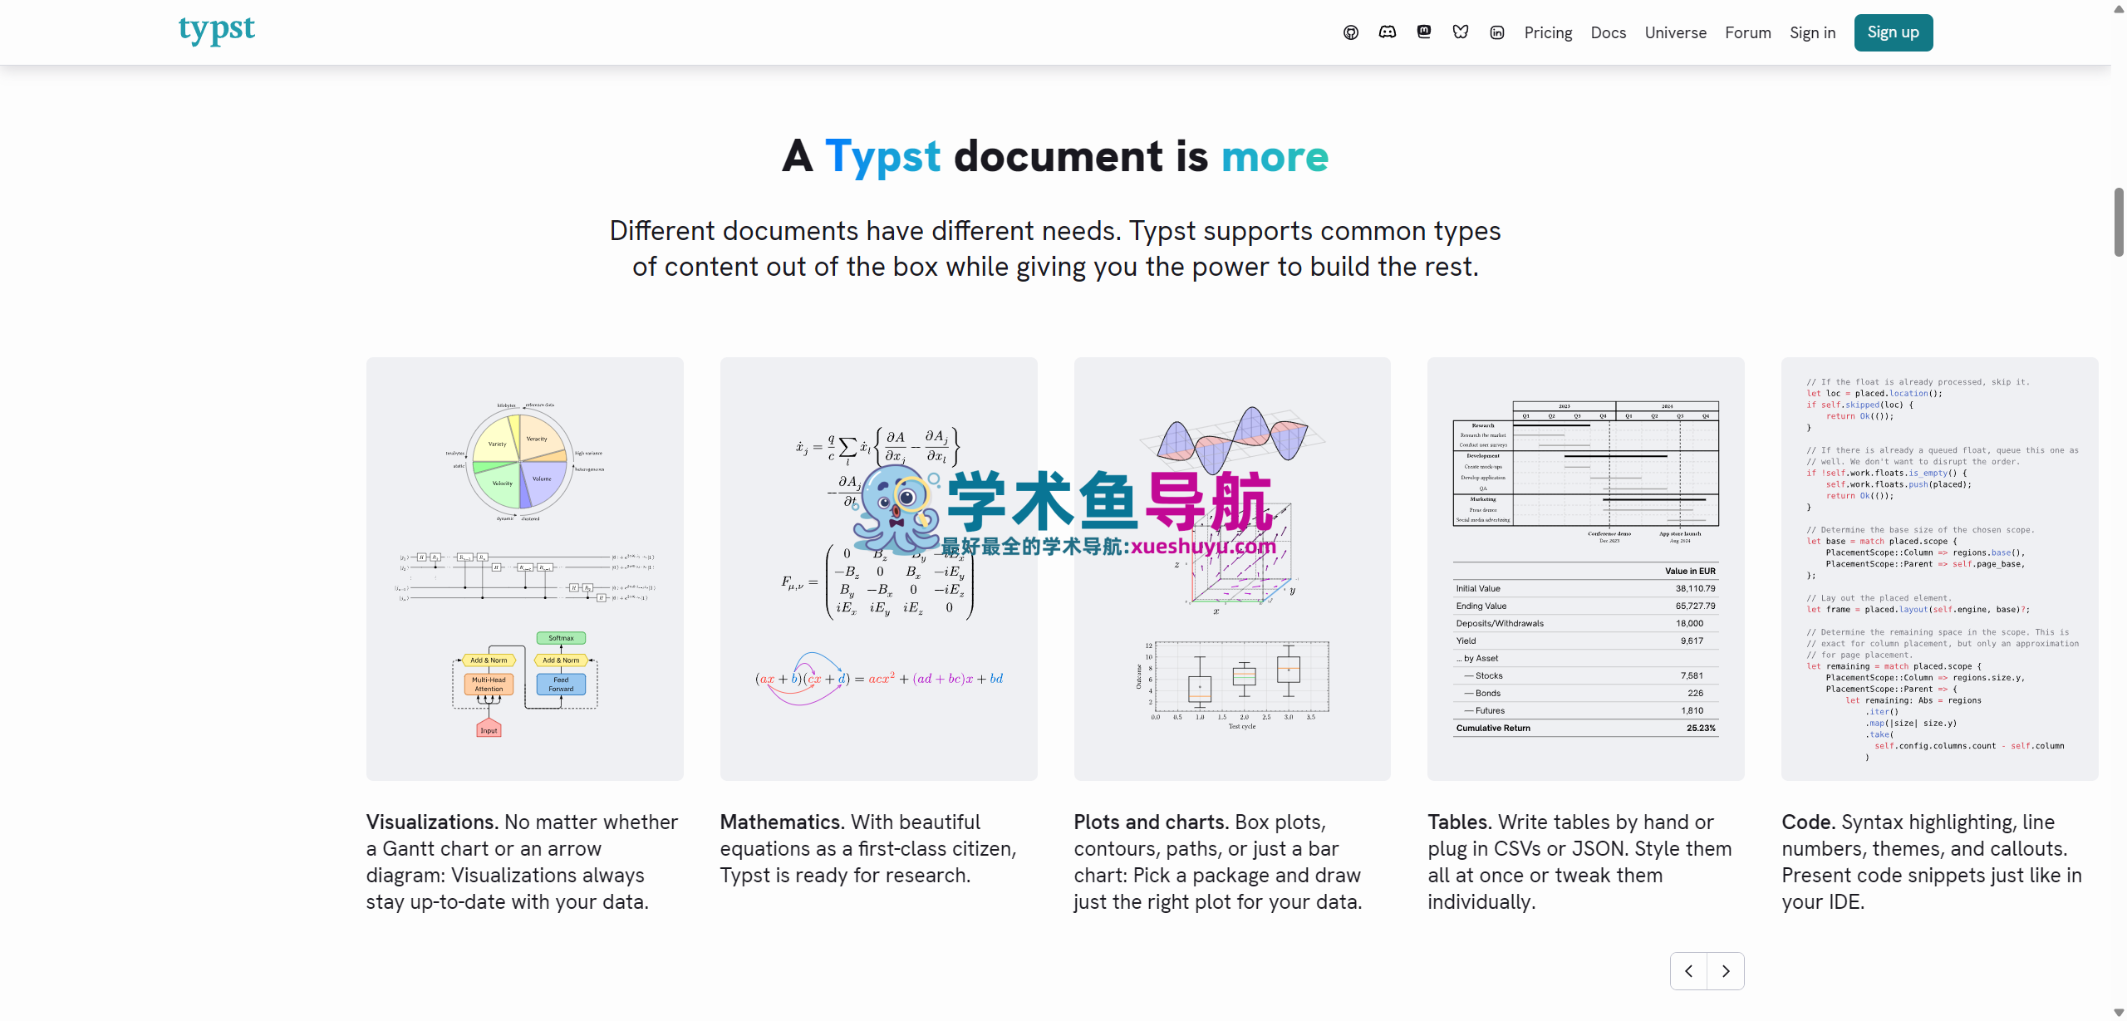
Task: Open the Docs menu item
Action: 1608,32
